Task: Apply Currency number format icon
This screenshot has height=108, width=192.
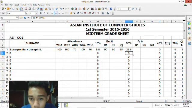Action: tap(71, 13)
